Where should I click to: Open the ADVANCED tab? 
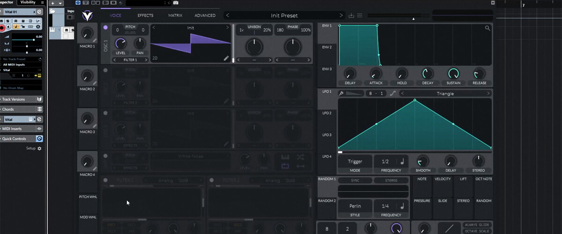coord(205,15)
